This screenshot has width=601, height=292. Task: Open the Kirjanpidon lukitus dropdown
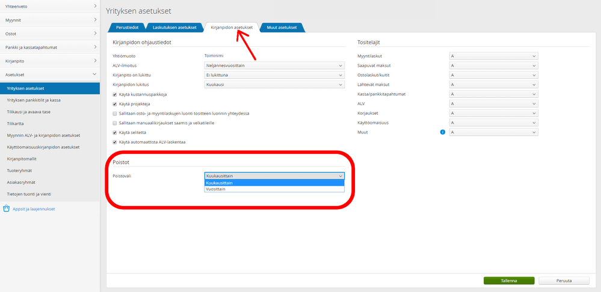click(x=274, y=85)
